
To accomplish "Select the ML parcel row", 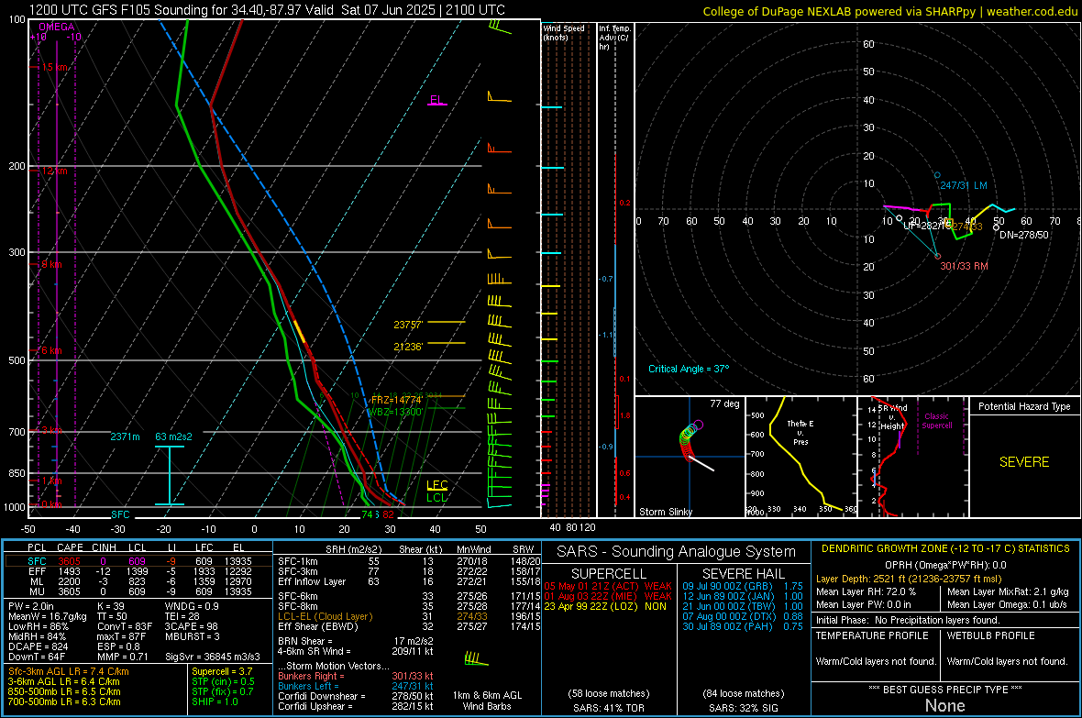I will point(138,581).
